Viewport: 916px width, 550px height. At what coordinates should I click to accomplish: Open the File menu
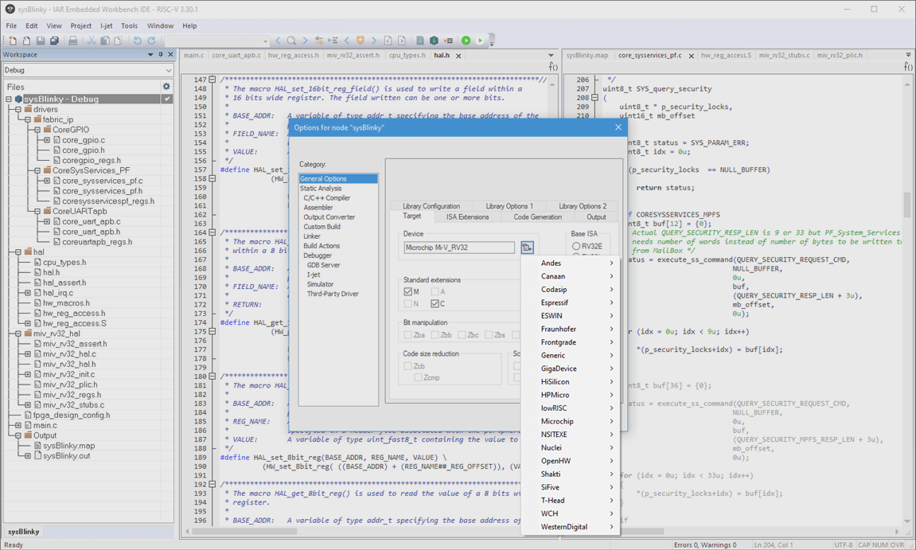point(11,25)
